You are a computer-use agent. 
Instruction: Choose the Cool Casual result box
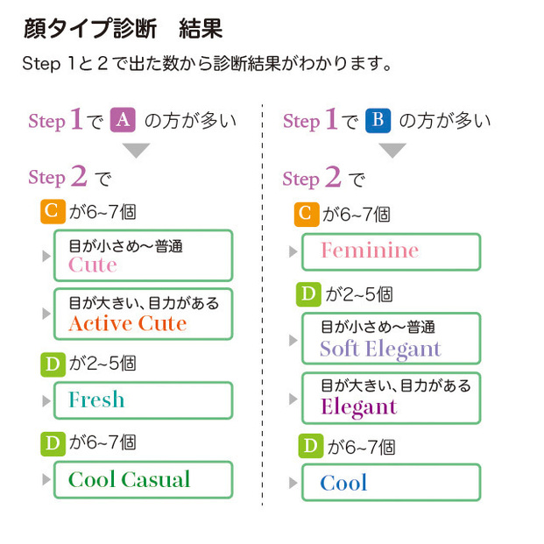tap(143, 480)
